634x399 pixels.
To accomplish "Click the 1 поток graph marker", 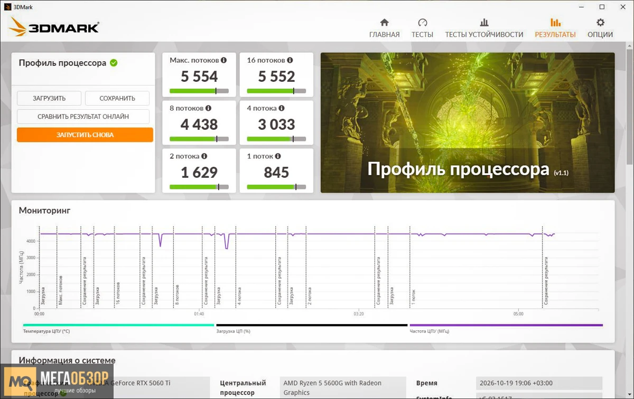I will click(414, 297).
